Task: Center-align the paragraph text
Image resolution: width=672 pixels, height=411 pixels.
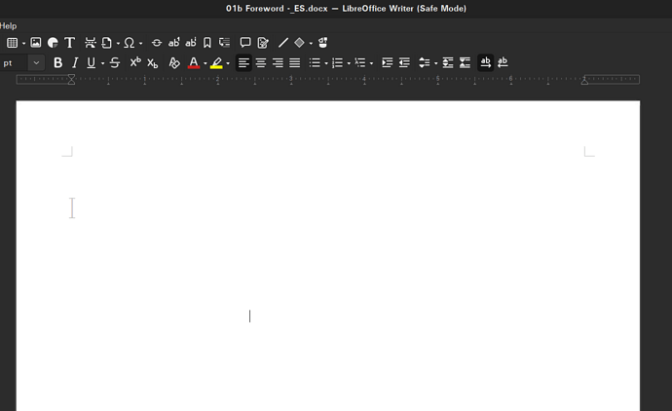Action: coord(261,63)
